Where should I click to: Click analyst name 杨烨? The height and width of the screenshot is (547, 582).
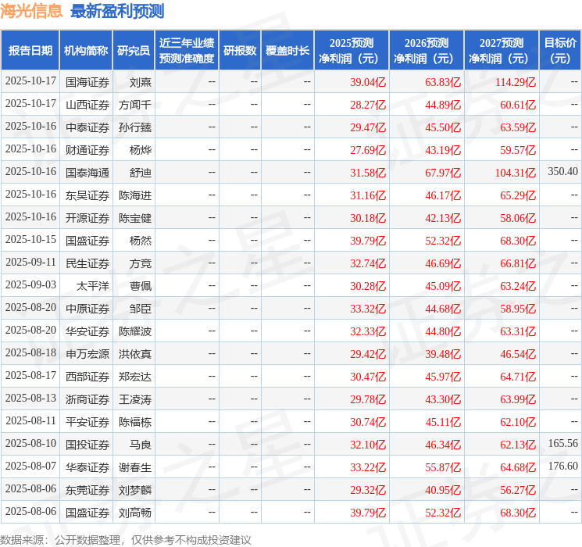[141, 150]
